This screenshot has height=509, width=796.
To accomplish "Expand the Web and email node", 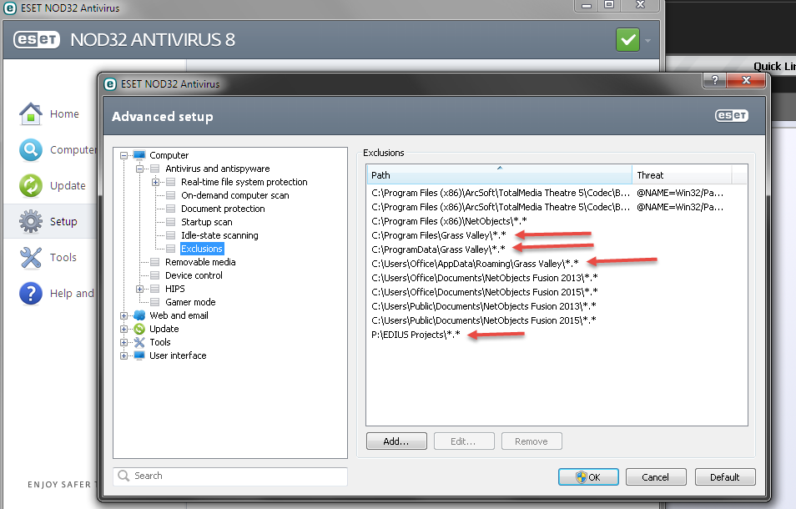I will [x=123, y=315].
